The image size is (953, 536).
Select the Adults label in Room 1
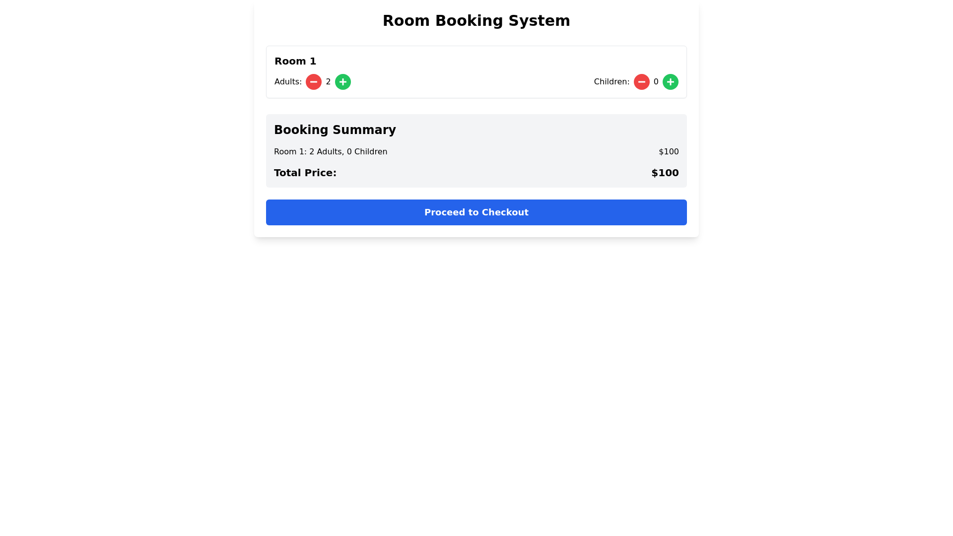(288, 82)
